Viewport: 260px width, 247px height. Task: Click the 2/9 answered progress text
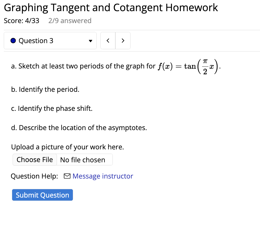pyautogui.click(x=70, y=21)
